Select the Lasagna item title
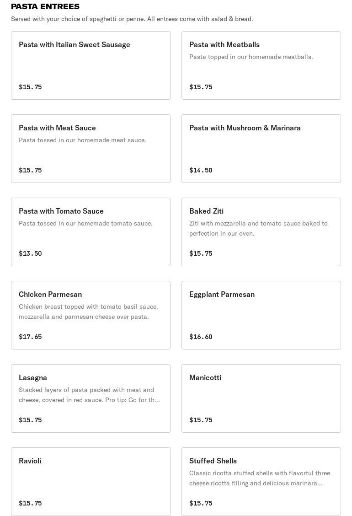The width and height of the screenshot is (352, 516). pos(33,378)
